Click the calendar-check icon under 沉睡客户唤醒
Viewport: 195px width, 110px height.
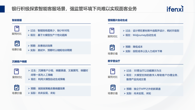pyautogui.click(x=17, y=88)
